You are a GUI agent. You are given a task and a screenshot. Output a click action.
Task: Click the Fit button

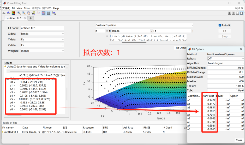(225, 31)
